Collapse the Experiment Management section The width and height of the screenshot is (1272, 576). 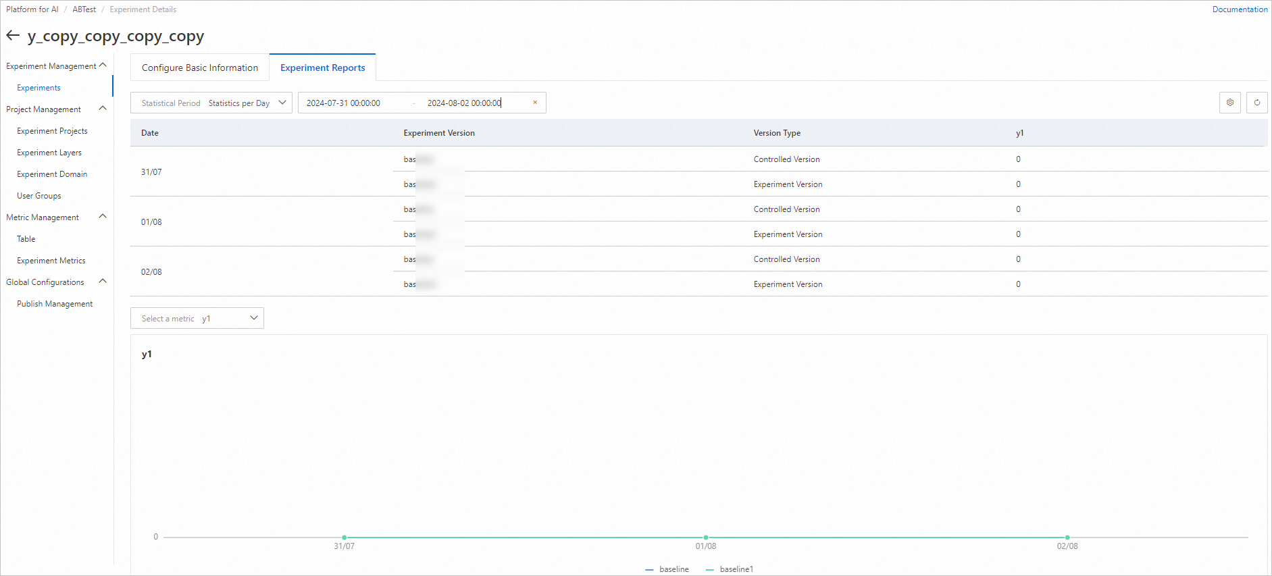[103, 66]
